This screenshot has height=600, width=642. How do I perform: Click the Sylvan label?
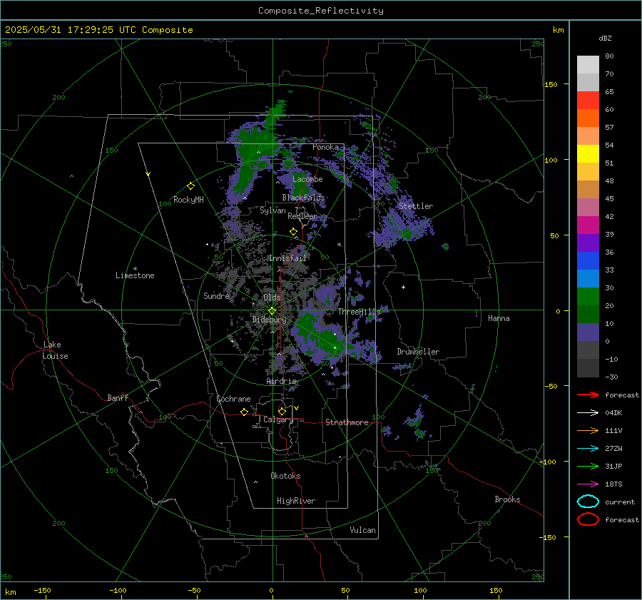272,210
